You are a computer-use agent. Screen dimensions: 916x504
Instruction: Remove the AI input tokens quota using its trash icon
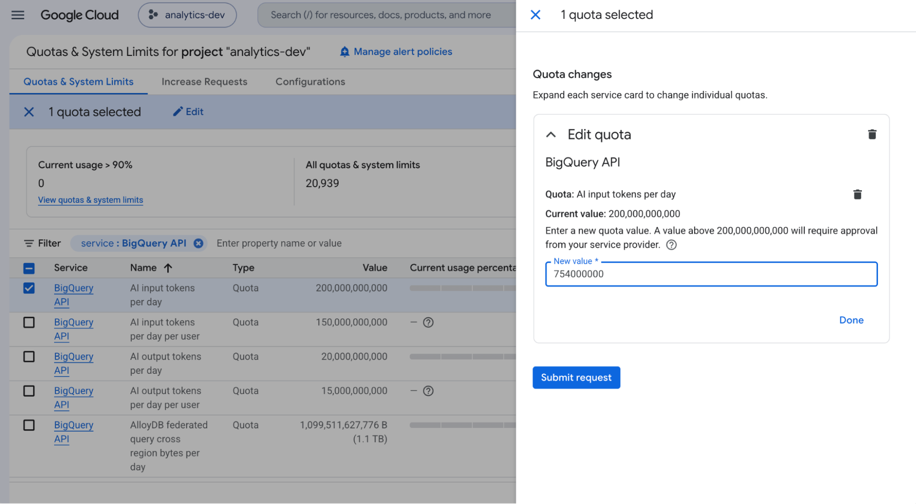(857, 194)
